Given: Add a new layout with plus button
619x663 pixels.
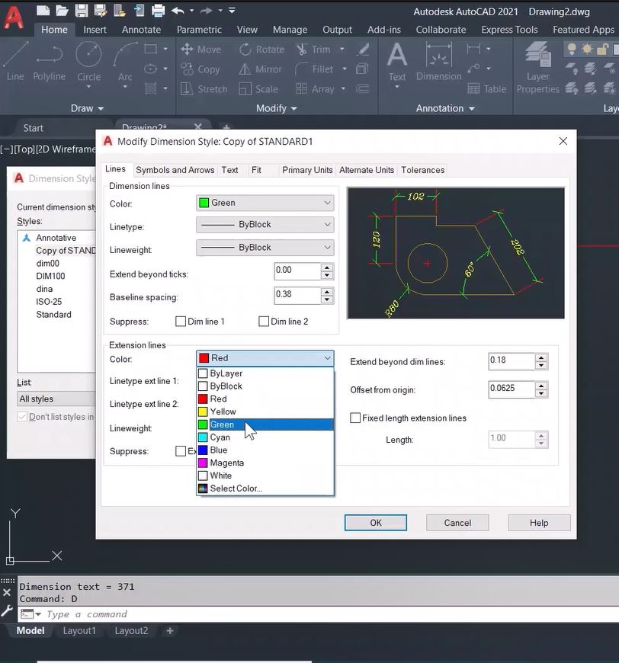Looking at the screenshot, I should coord(170,631).
